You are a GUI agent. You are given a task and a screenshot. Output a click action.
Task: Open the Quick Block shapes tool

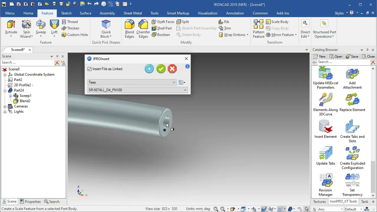click(x=106, y=29)
